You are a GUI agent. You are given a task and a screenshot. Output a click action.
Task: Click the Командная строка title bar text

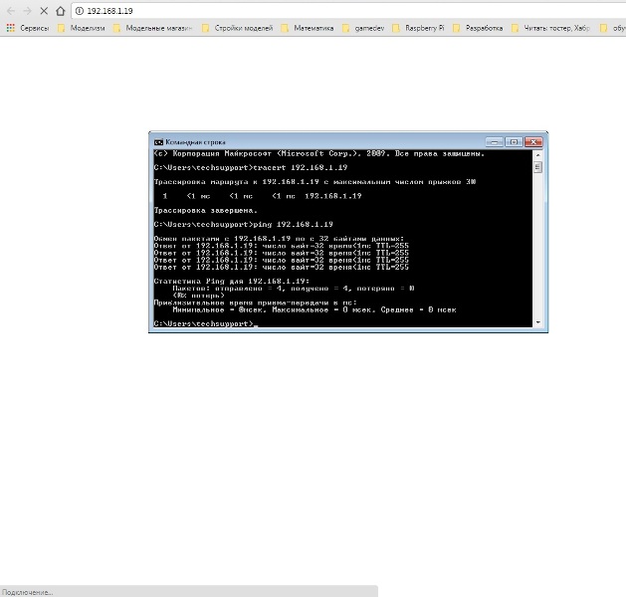[195, 142]
